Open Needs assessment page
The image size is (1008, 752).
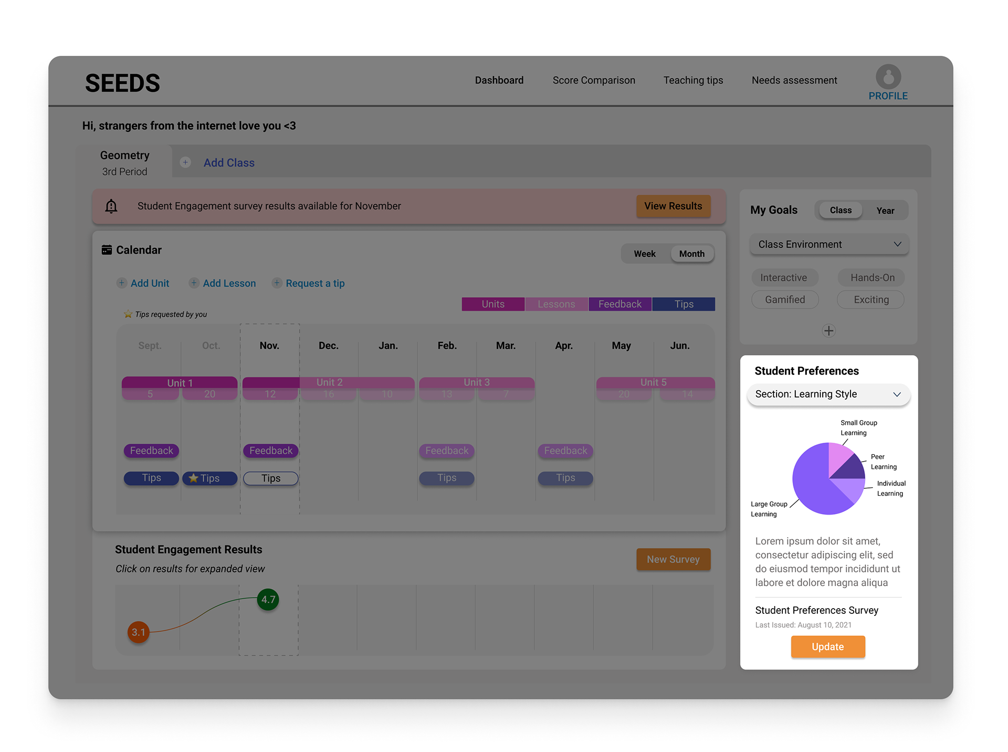point(794,80)
